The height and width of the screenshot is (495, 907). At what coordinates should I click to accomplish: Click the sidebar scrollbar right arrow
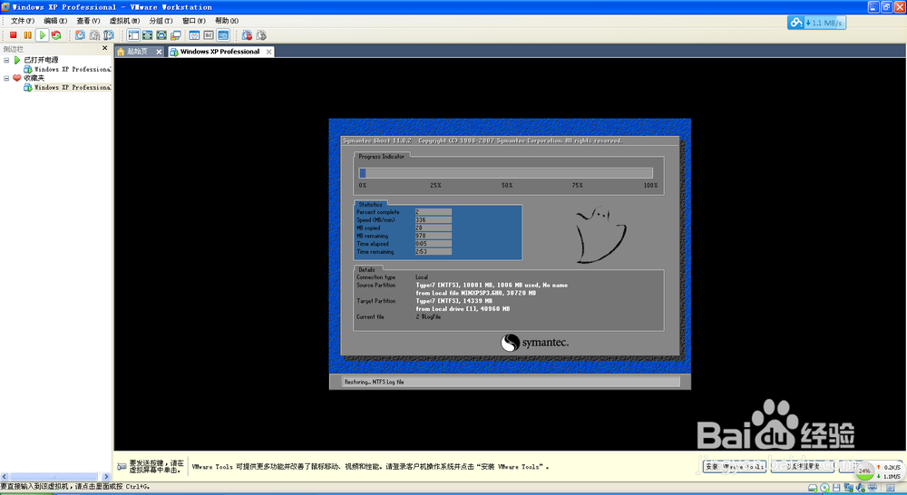(106, 477)
